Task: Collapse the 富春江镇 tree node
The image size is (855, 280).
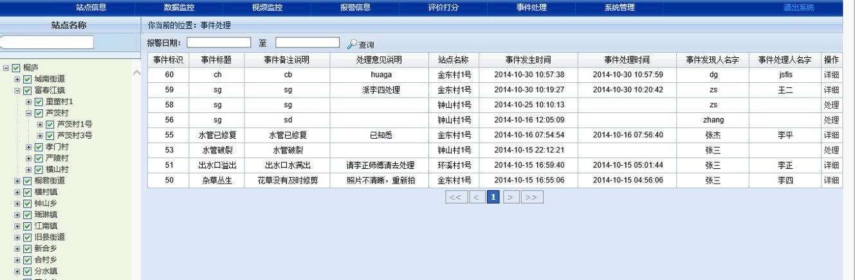Action: click(18, 91)
